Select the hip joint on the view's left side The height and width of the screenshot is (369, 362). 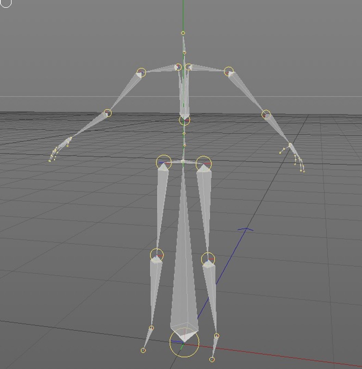(164, 163)
